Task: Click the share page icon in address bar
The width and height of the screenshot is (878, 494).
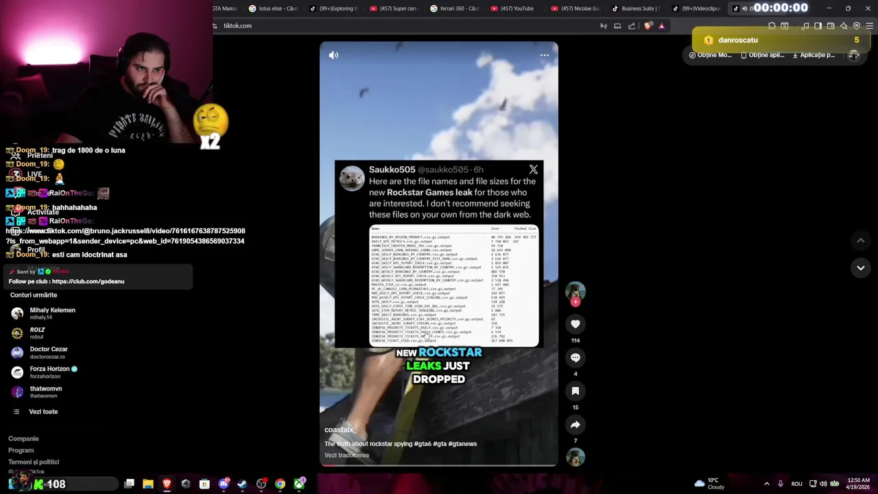Action: (632, 26)
